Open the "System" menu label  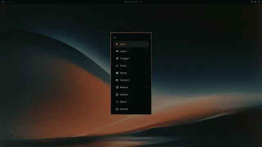click(x=124, y=109)
